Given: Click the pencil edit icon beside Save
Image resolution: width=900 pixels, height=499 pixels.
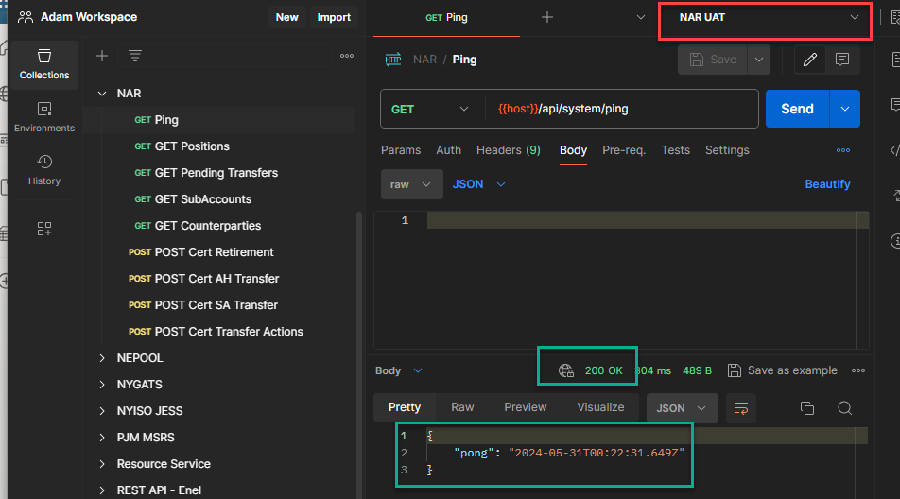Looking at the screenshot, I should (810, 60).
